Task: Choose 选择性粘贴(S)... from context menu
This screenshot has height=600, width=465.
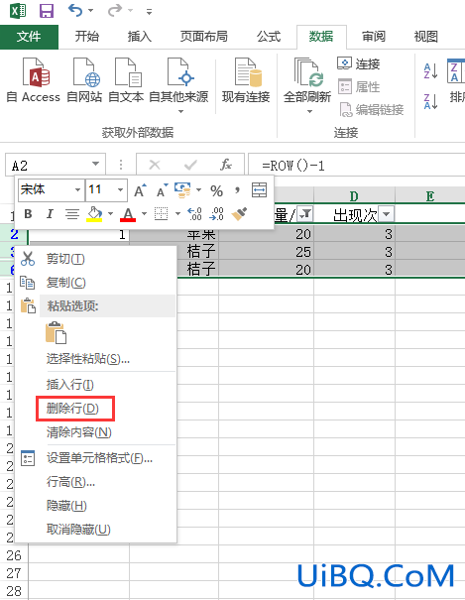Action: click(95, 359)
